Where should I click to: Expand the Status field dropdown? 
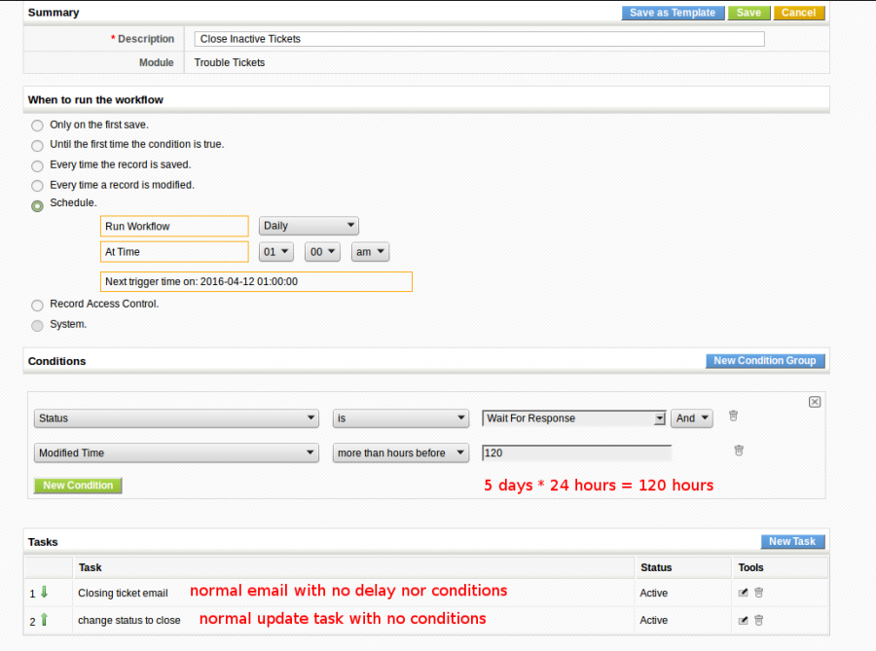click(176, 418)
